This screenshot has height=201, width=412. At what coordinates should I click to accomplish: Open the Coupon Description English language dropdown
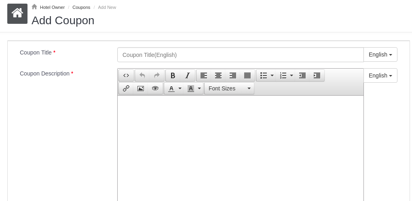[380, 75]
